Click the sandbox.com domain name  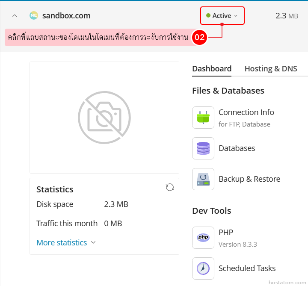(x=66, y=16)
